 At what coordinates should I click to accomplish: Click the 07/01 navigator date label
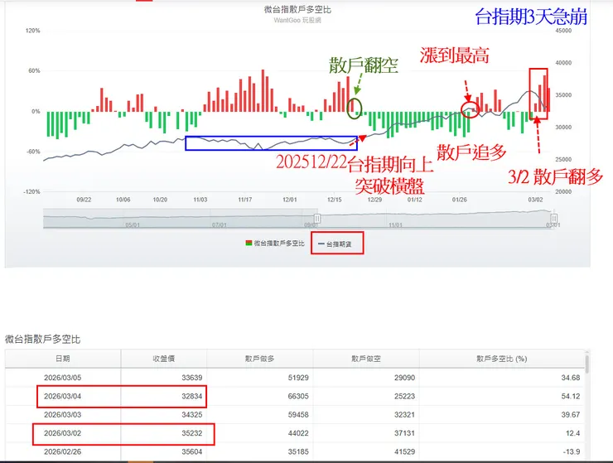click(x=220, y=224)
